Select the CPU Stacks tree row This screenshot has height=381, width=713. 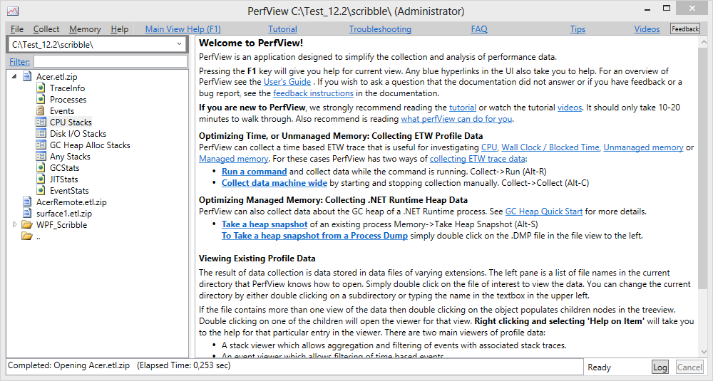tap(71, 122)
